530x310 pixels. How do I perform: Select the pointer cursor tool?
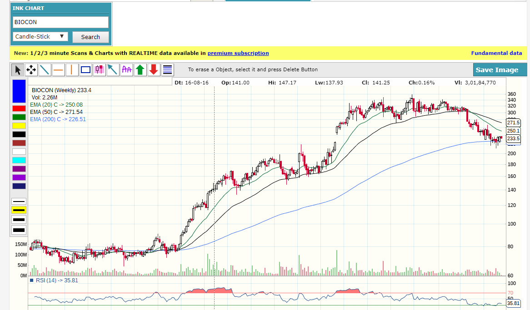tap(18, 70)
